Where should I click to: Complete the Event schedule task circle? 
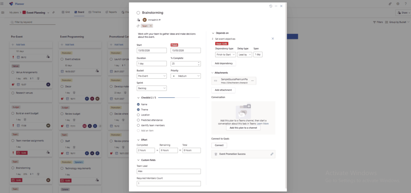coord(62,59)
